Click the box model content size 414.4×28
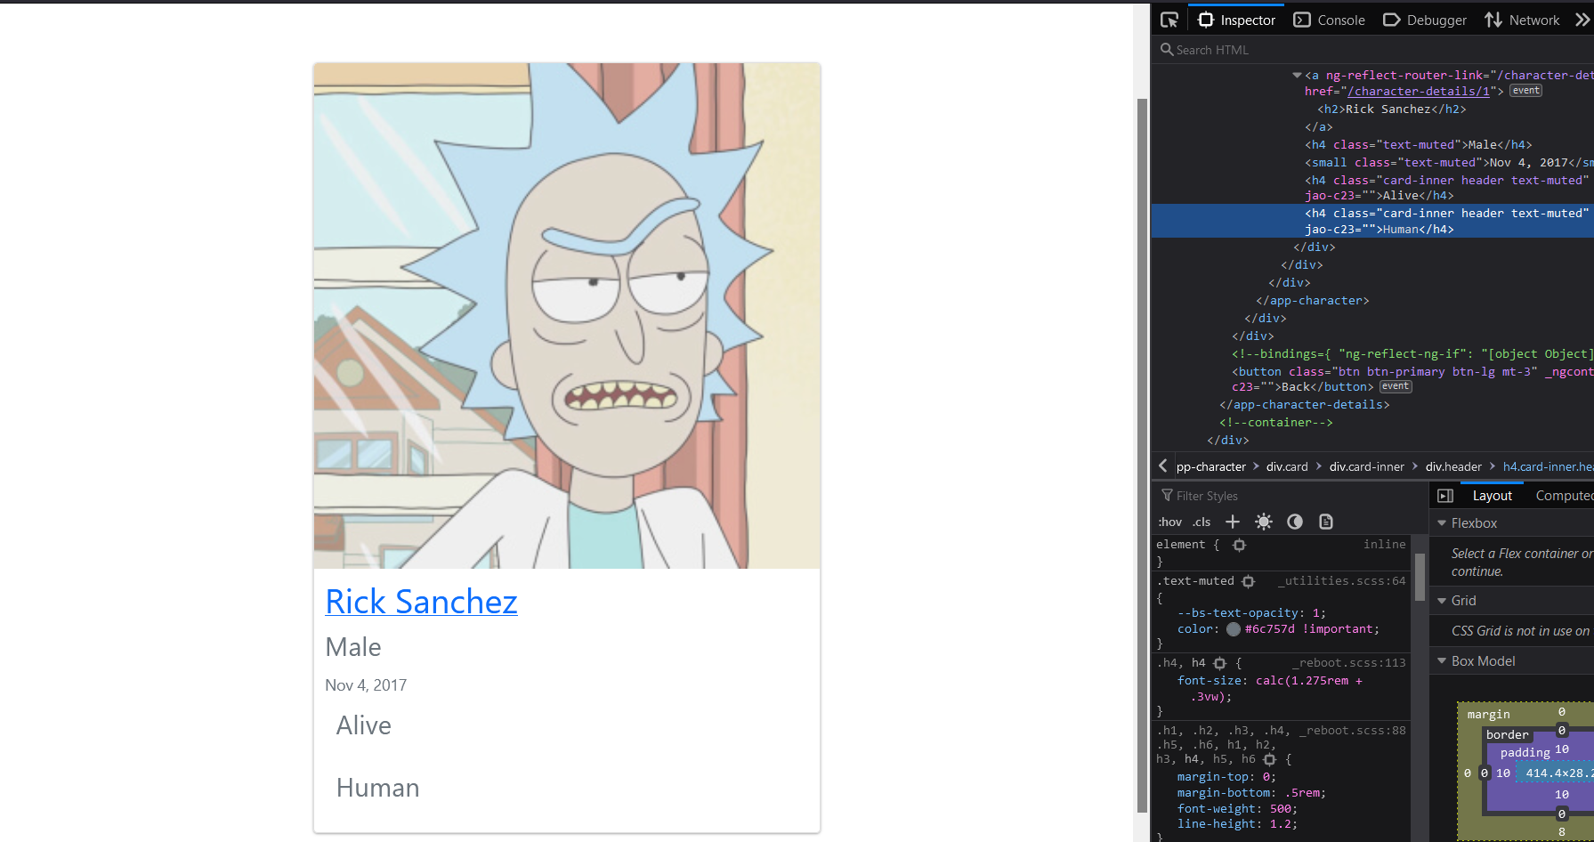This screenshot has height=842, width=1594. tap(1558, 773)
